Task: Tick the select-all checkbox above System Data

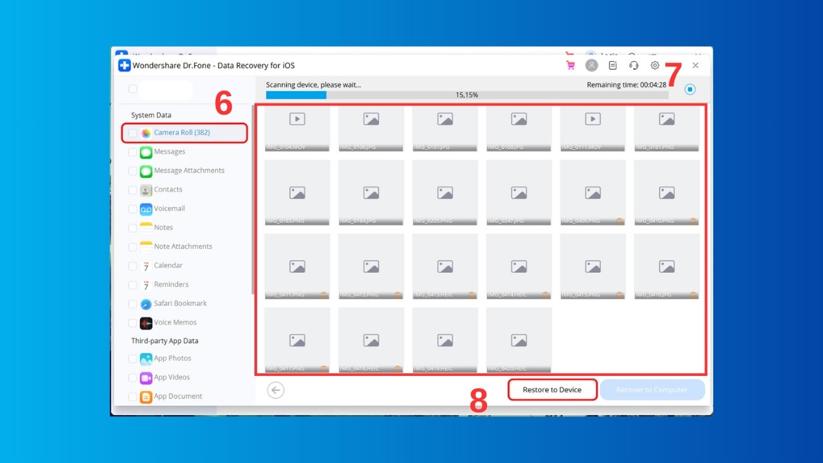Action: (132, 89)
